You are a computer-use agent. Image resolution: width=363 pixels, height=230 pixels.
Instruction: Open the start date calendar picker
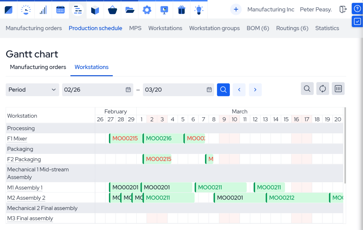tap(128, 90)
